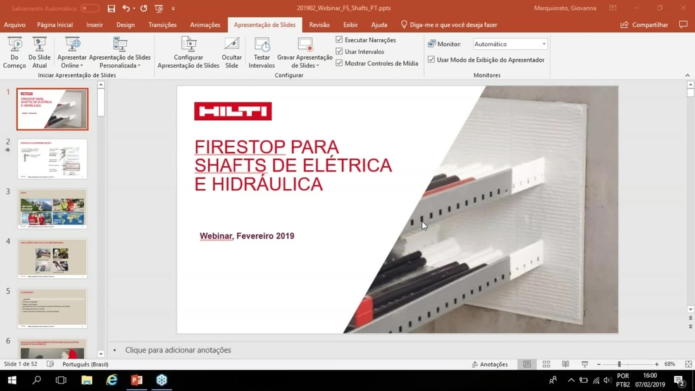
Task: Go to next slide arrow on scrollbar
Action: pyautogui.click(x=691, y=326)
